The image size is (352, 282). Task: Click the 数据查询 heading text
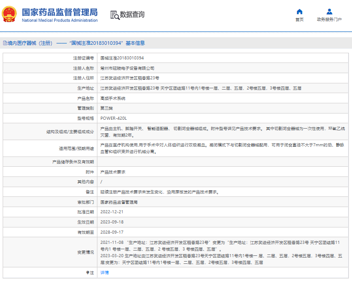(132, 15)
